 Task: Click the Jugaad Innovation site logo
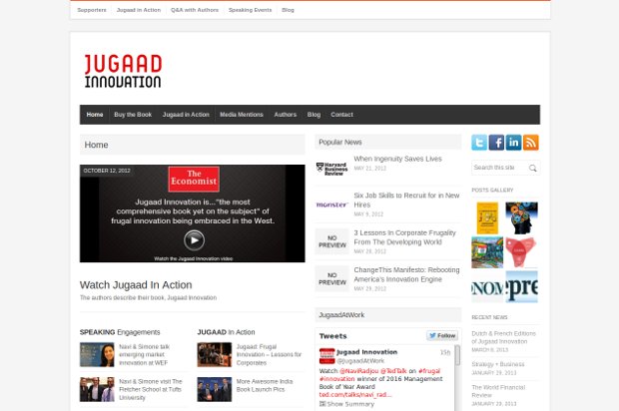pyautogui.click(x=123, y=71)
